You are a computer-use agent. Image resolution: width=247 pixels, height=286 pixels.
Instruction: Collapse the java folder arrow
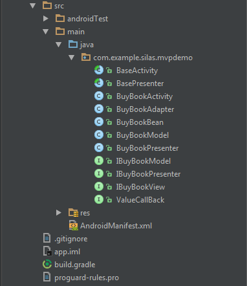59,45
